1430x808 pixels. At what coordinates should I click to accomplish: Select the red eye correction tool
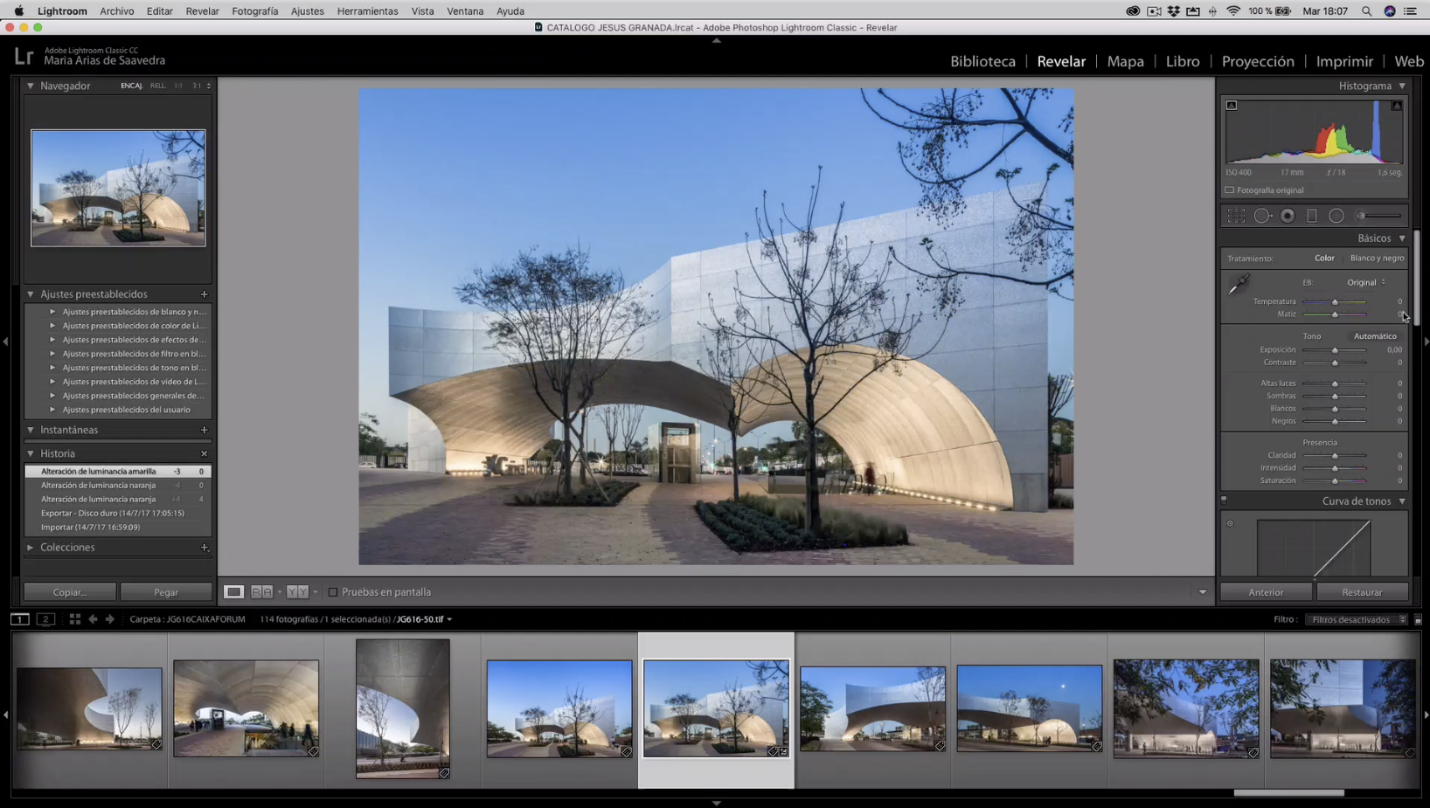[1288, 216]
